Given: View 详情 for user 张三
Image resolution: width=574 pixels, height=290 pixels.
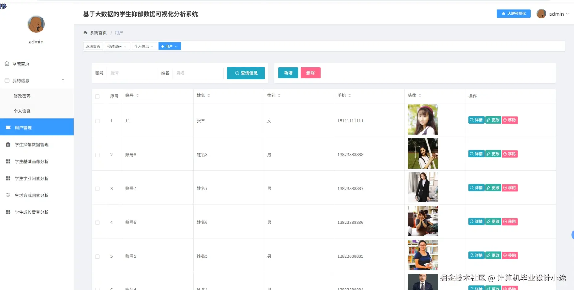Looking at the screenshot, I should [x=476, y=120].
